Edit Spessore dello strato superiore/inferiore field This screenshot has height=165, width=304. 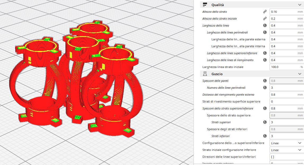[287, 108]
